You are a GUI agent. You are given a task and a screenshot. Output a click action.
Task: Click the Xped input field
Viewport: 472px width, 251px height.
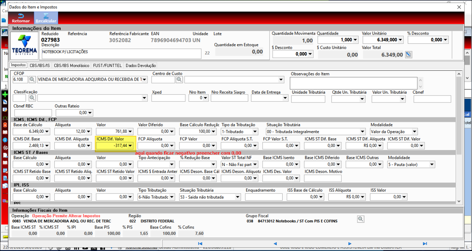(x=168, y=98)
